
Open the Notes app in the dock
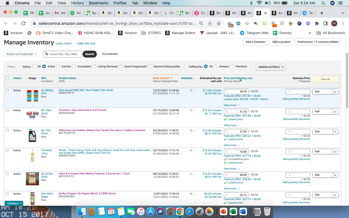coord(121,211)
